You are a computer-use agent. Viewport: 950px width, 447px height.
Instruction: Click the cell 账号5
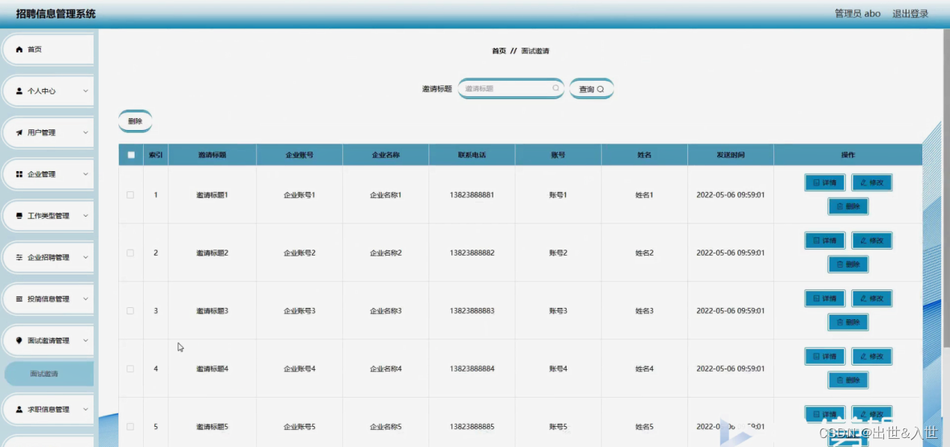point(558,427)
